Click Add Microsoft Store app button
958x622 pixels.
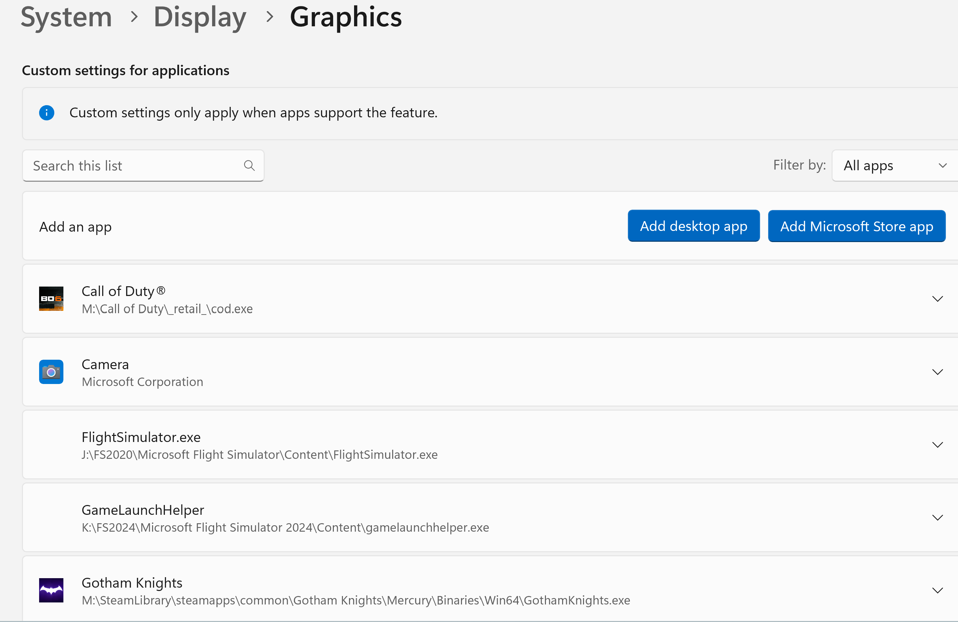(857, 226)
